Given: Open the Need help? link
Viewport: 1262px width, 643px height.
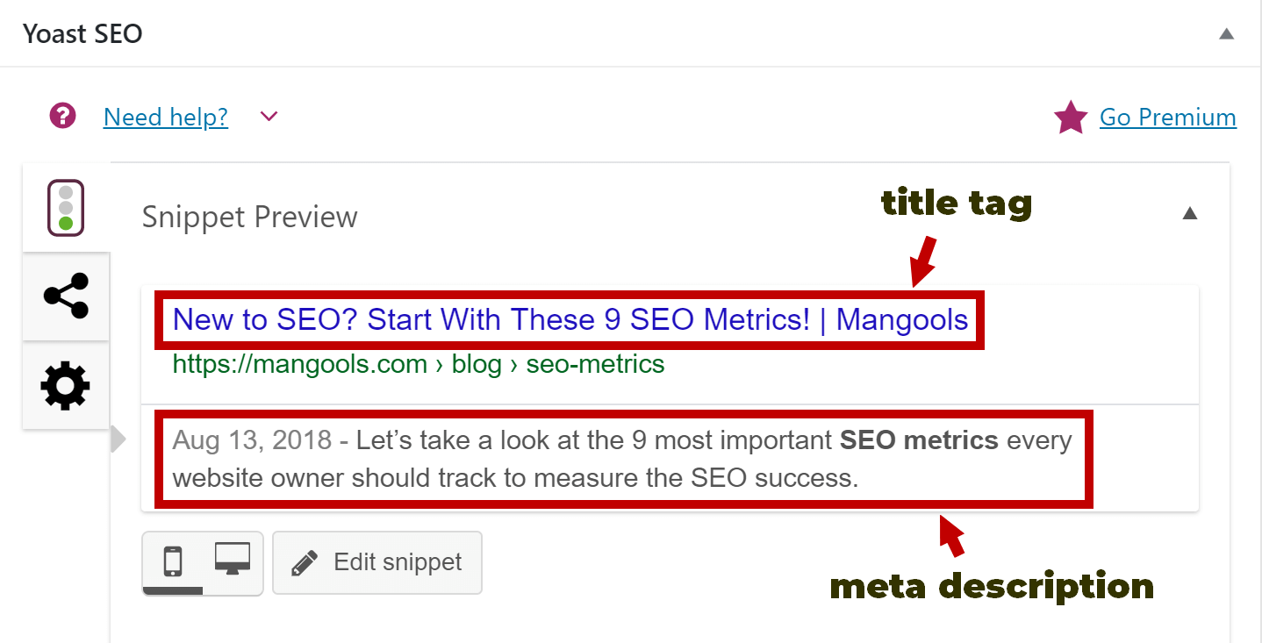Looking at the screenshot, I should pyautogui.click(x=166, y=117).
